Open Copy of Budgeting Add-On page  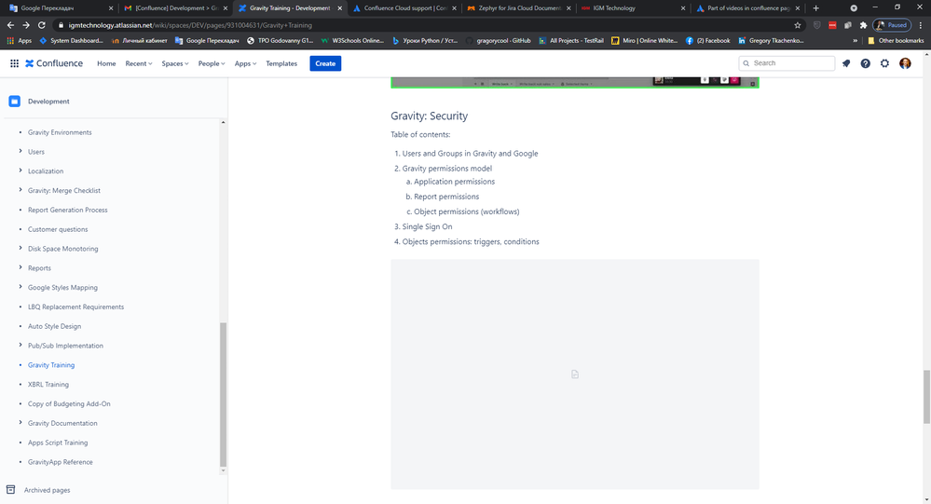69,403
